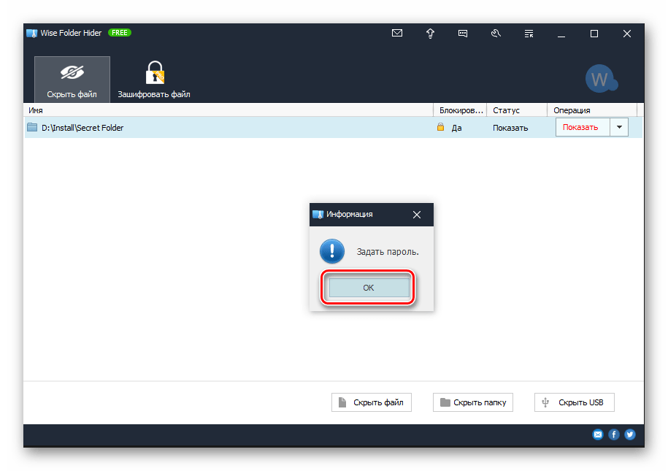Click the W user avatar icon
Viewport: 668px width, 471px height.
click(601, 79)
